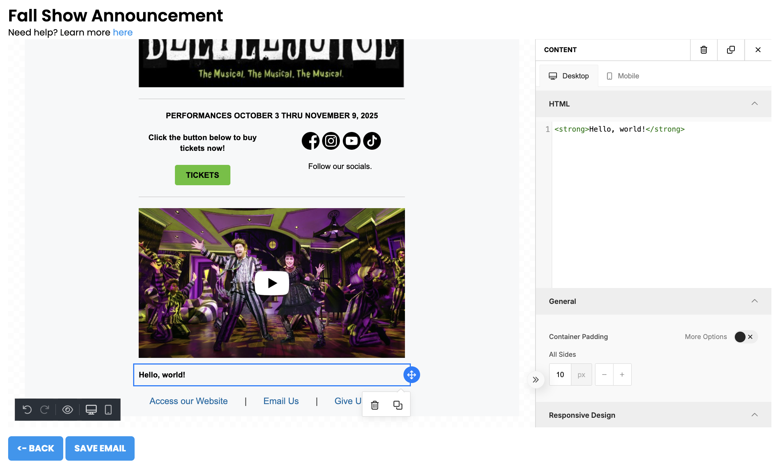This screenshot has width=784, height=471.
Task: Click the Facebook social icon
Action: 311,141
